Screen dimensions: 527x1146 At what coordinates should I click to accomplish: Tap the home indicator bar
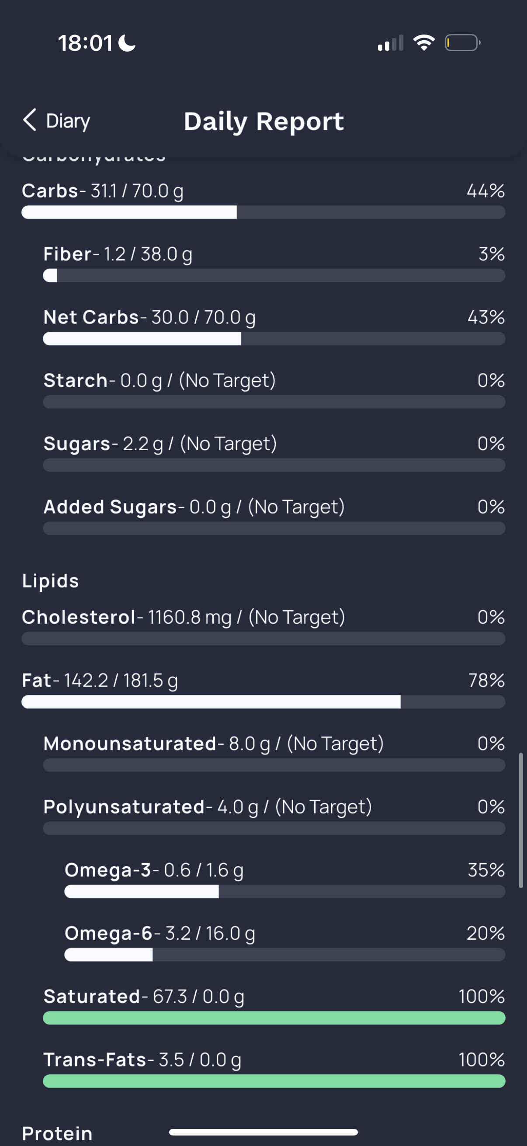point(263,1132)
